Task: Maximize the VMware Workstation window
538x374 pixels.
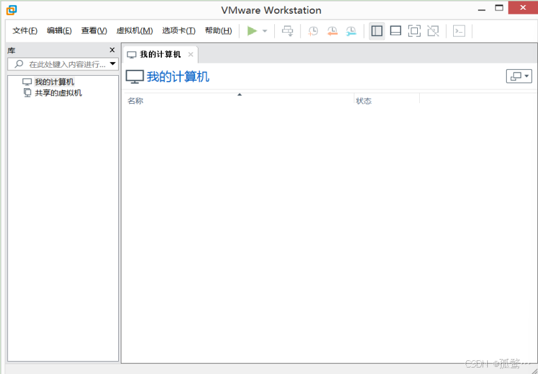Action: pos(499,8)
